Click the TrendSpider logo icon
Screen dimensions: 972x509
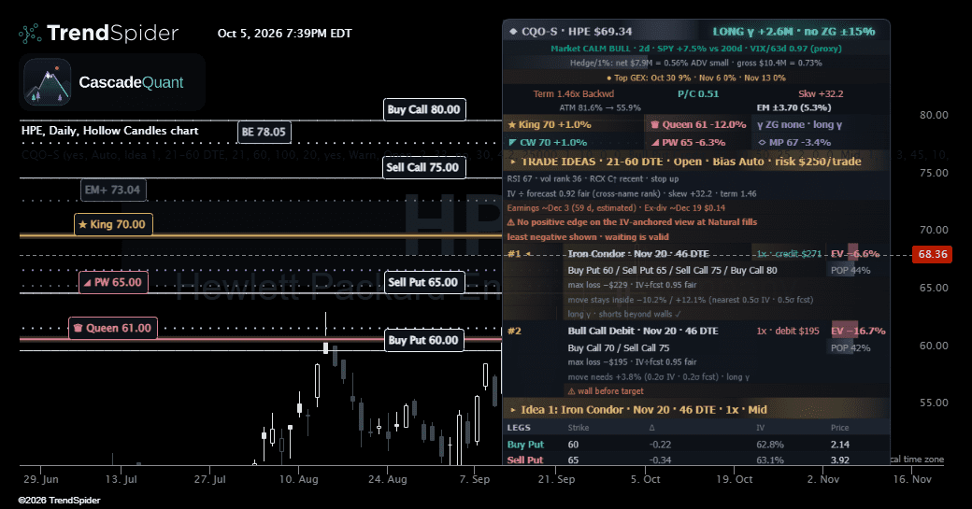pos(30,34)
